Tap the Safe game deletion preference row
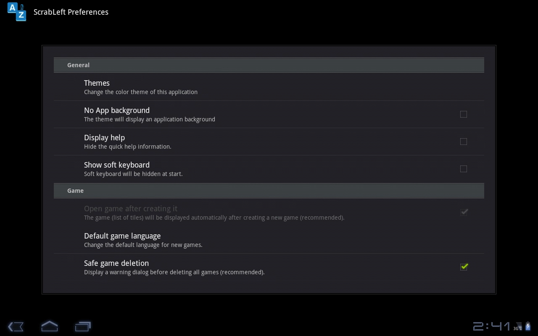This screenshot has height=336, width=538. tap(269, 267)
